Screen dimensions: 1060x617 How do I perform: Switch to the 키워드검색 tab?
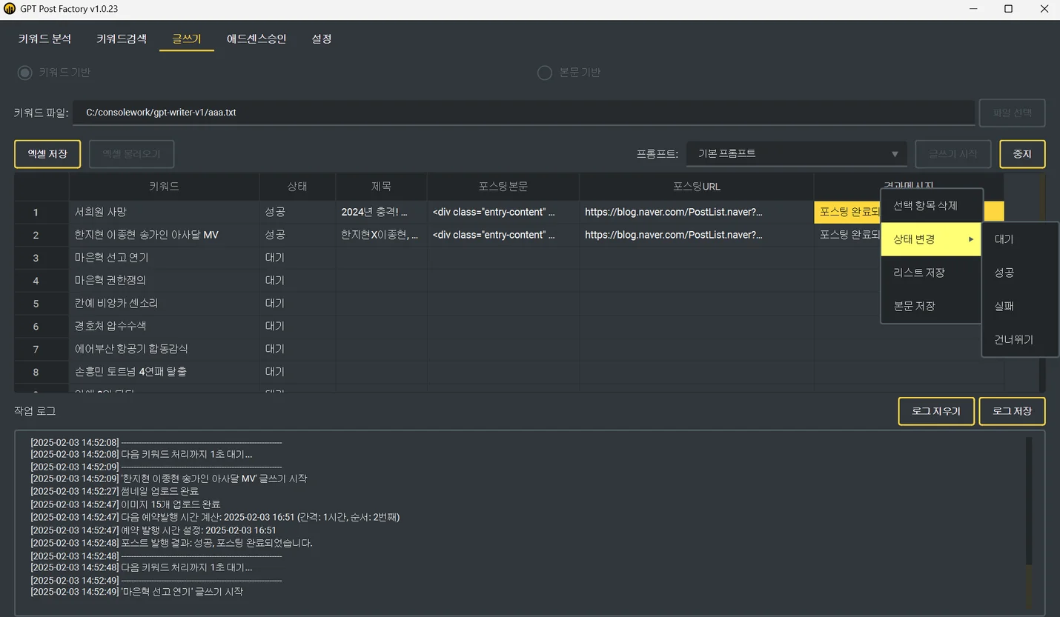(122, 39)
